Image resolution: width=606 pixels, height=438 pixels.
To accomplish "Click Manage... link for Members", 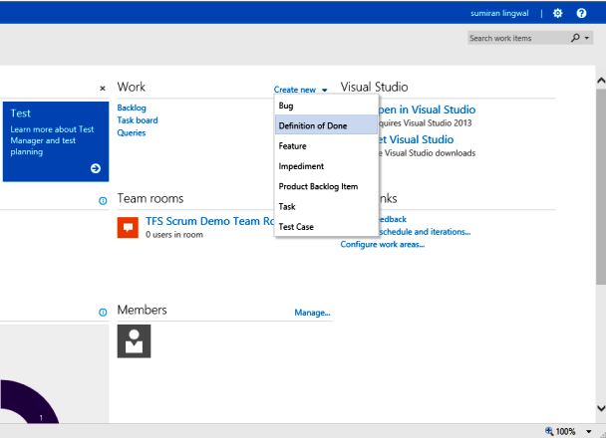I will 312,313.
